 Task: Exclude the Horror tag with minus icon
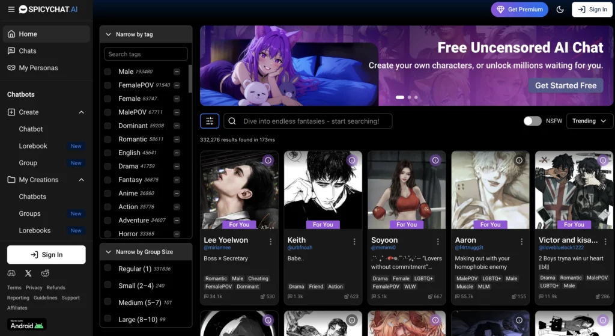click(x=177, y=234)
